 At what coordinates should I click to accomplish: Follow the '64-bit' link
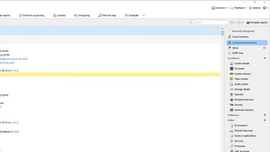pos(14,132)
